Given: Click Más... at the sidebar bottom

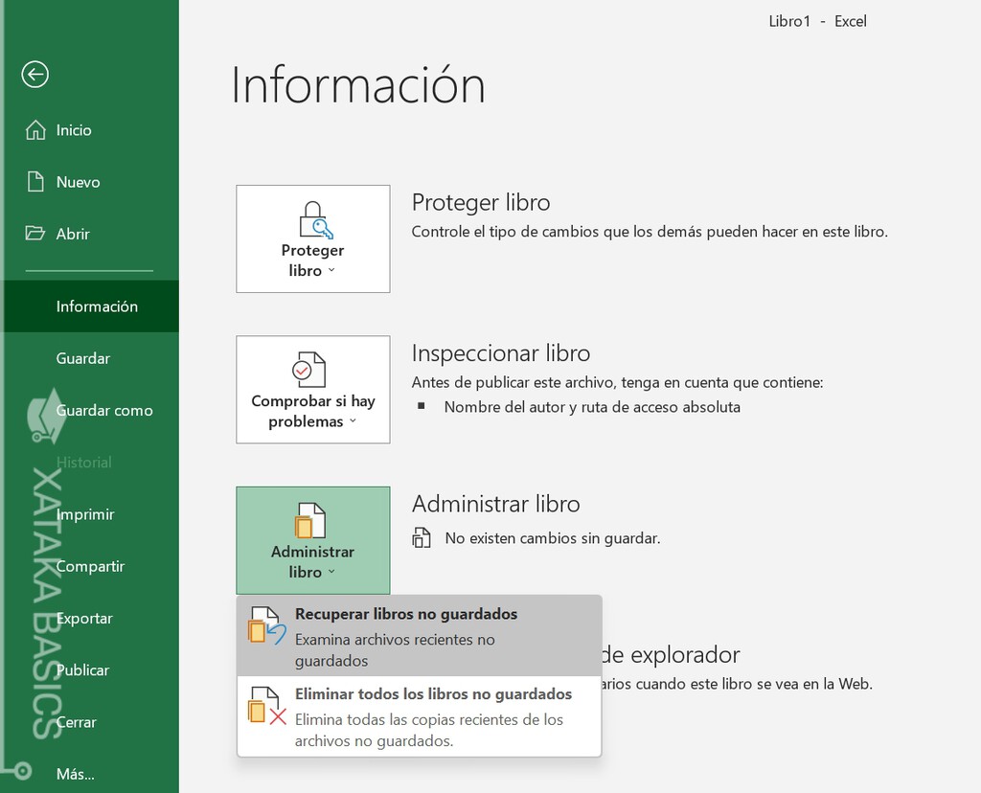Looking at the screenshot, I should point(76,774).
